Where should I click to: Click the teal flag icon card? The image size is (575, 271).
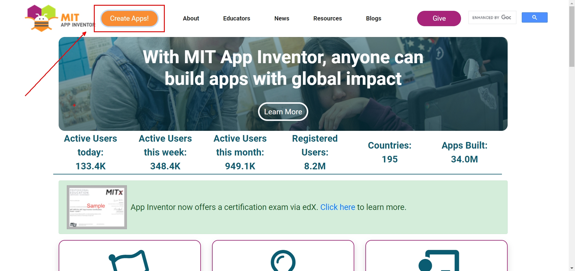coord(130,256)
